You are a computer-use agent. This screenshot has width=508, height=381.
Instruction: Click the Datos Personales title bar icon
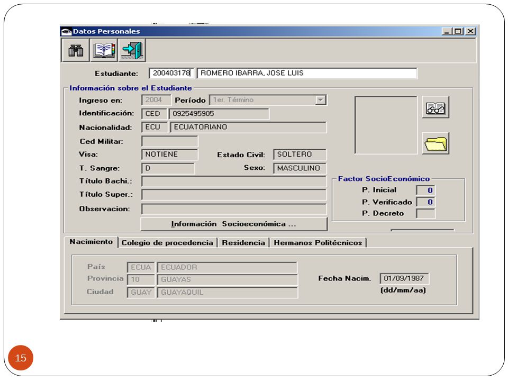tap(67, 31)
